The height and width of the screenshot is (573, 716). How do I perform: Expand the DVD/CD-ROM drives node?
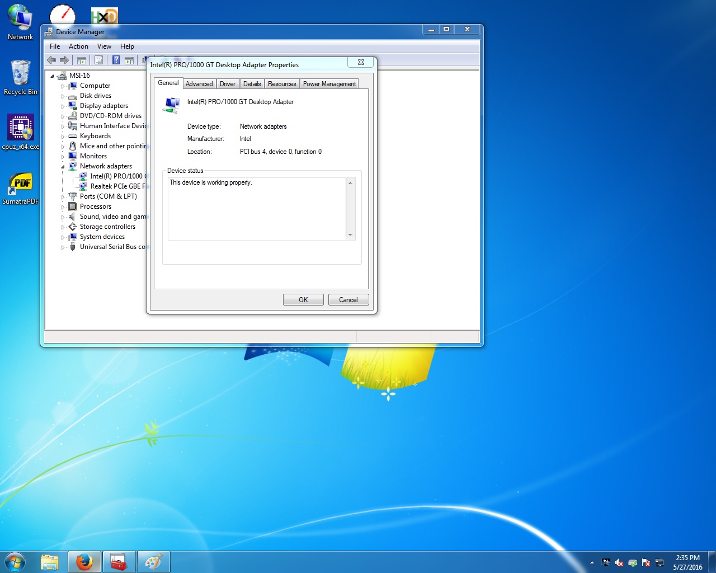63,116
